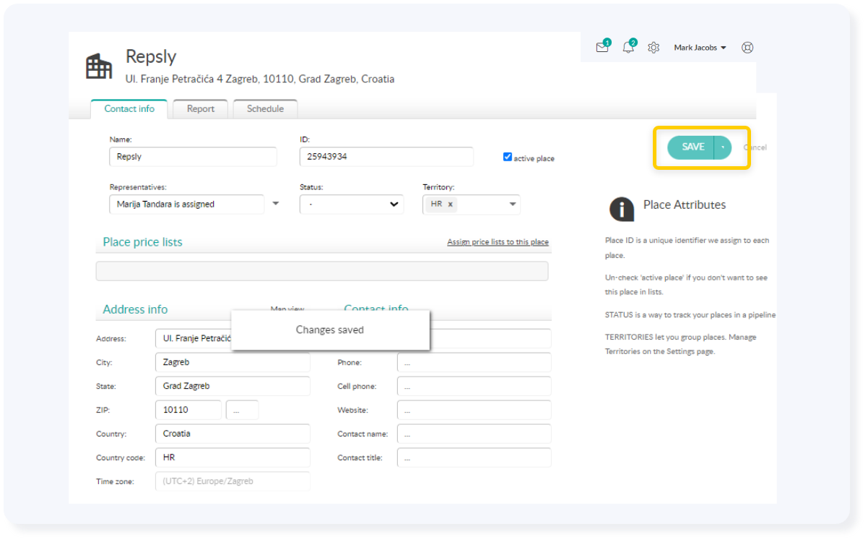Click the Cell phone input field
The image size is (868, 542).
(x=474, y=387)
